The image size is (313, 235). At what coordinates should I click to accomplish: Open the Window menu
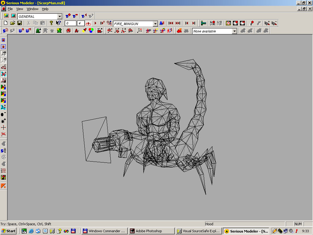(32, 9)
